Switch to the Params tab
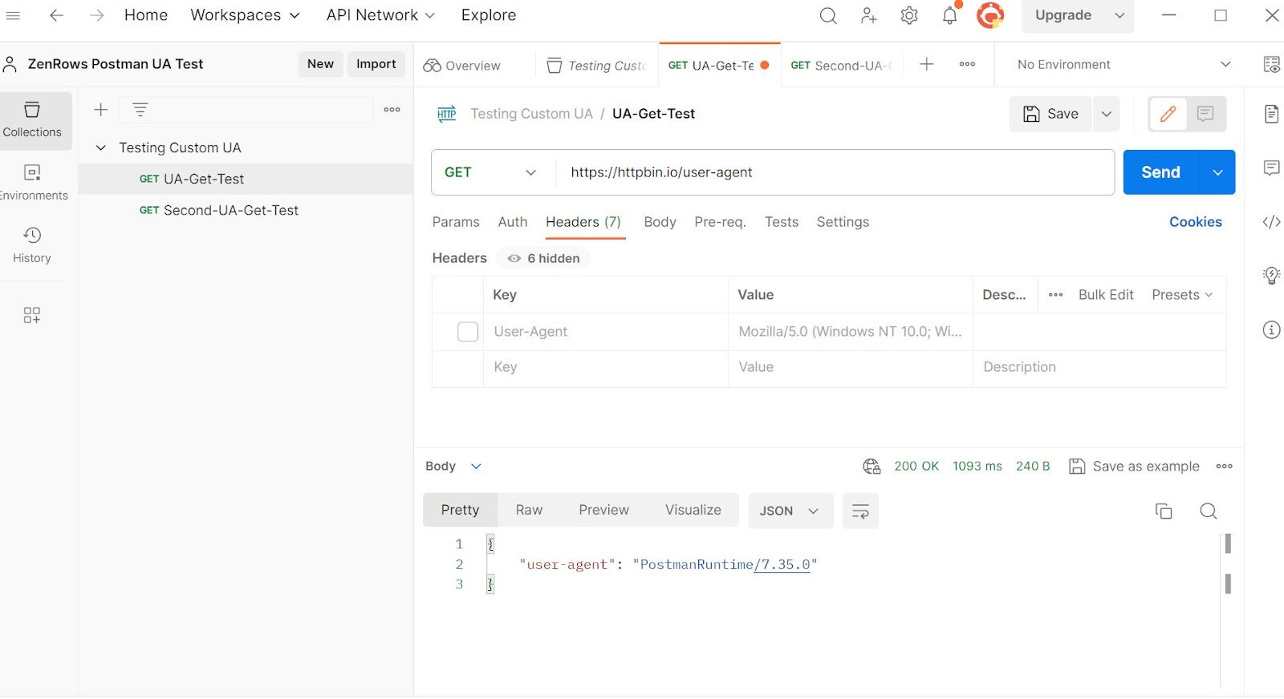1284x699 pixels. (x=456, y=222)
